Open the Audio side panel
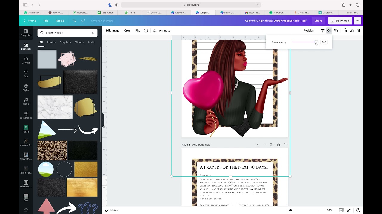Image resolution: width=382 pixels, height=214 pixels. (26, 102)
